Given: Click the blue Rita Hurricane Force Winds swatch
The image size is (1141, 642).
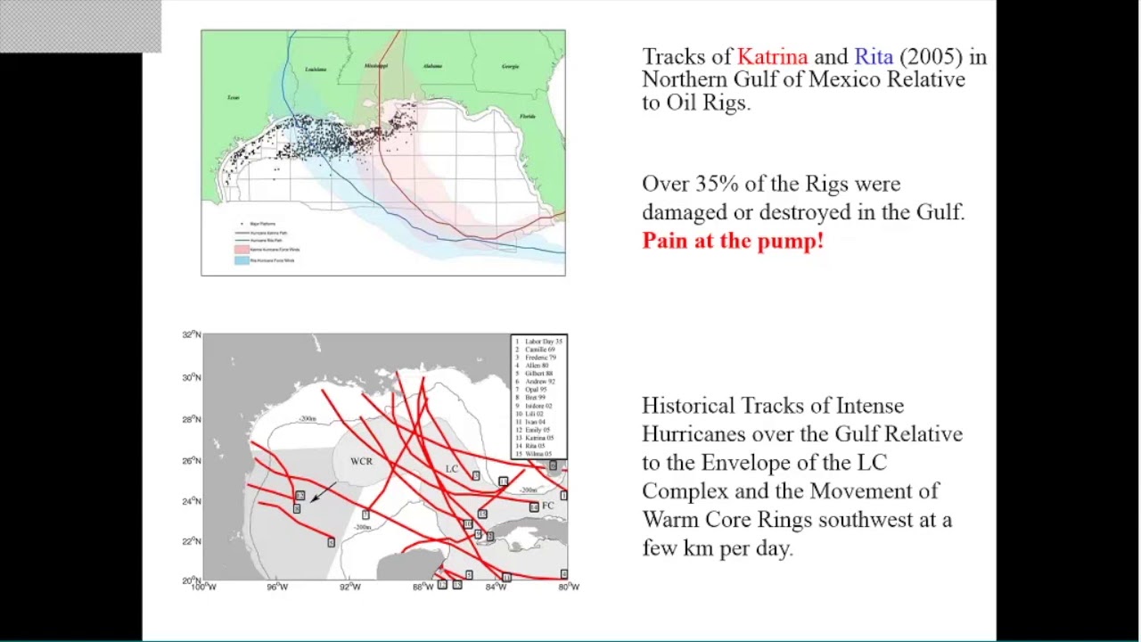Looking at the screenshot, I should pyautogui.click(x=242, y=260).
